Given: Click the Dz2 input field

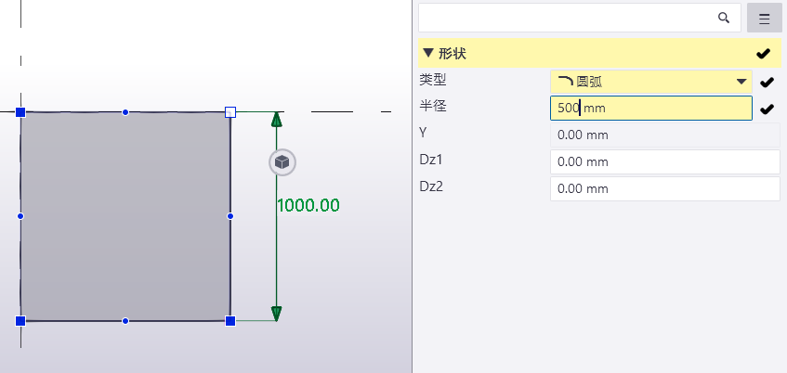Looking at the screenshot, I should tap(665, 189).
